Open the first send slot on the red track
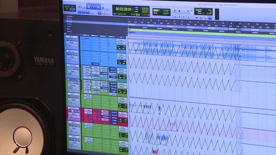The width and height of the screenshot is (276, 155). tap(104, 112)
